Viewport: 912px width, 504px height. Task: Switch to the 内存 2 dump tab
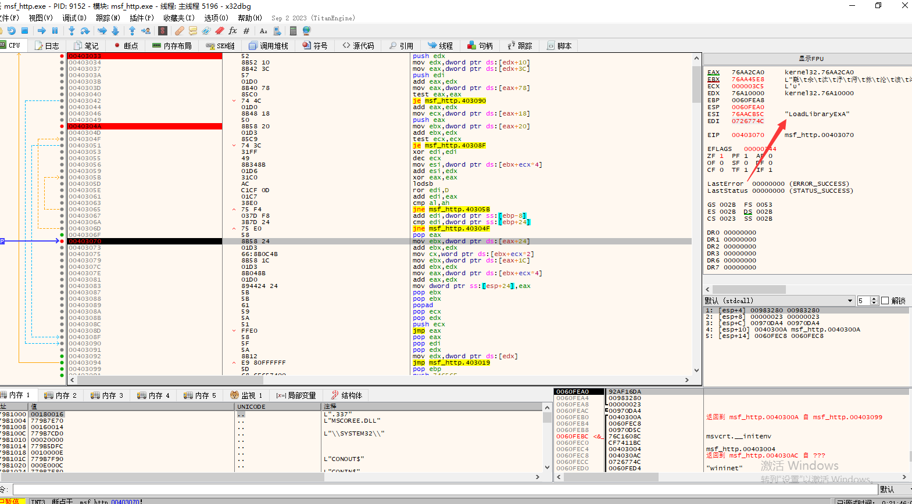pos(60,395)
